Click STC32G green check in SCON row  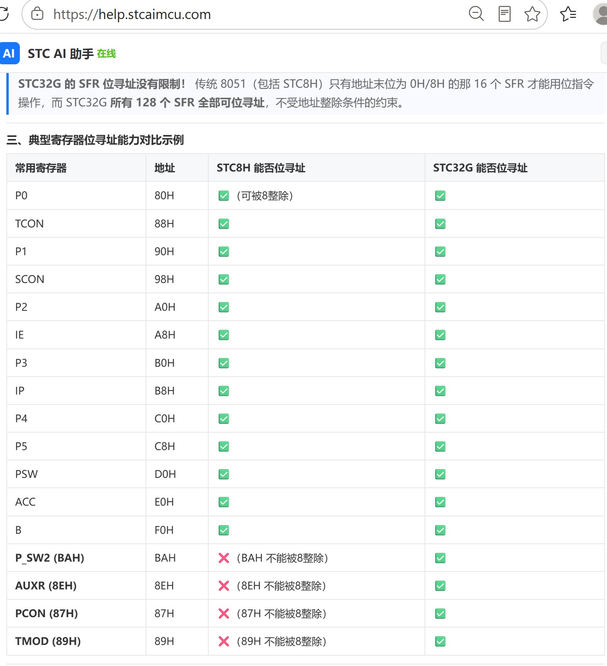(x=440, y=279)
